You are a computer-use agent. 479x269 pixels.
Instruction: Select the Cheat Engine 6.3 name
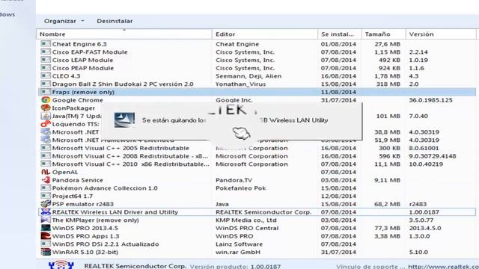[79, 44]
